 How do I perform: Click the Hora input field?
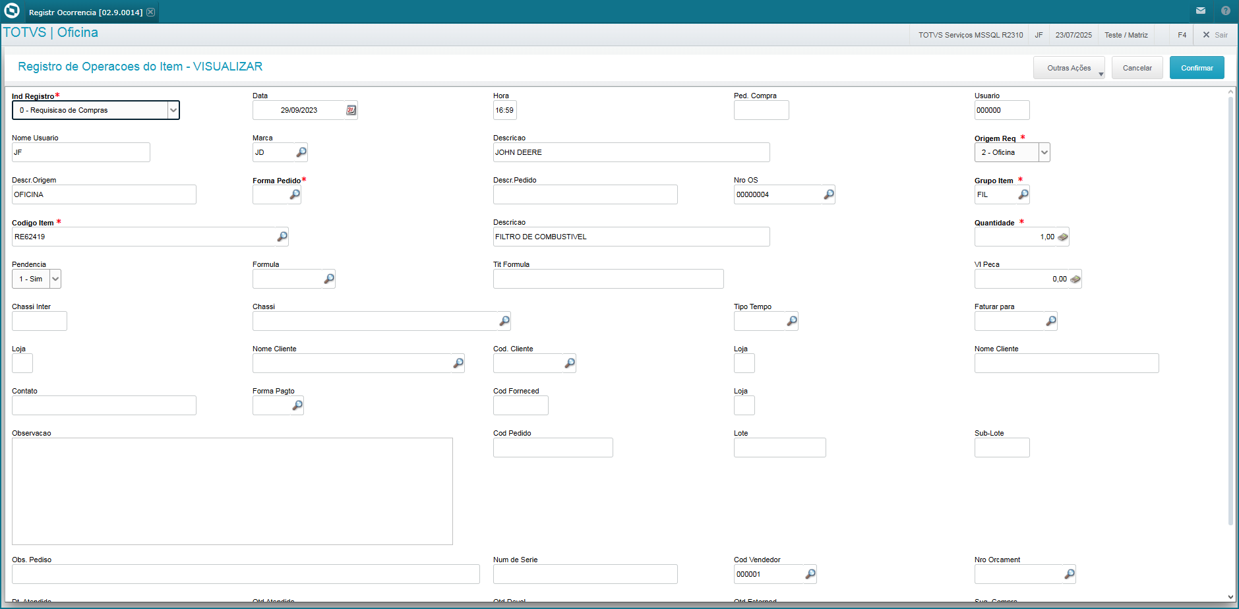(505, 110)
